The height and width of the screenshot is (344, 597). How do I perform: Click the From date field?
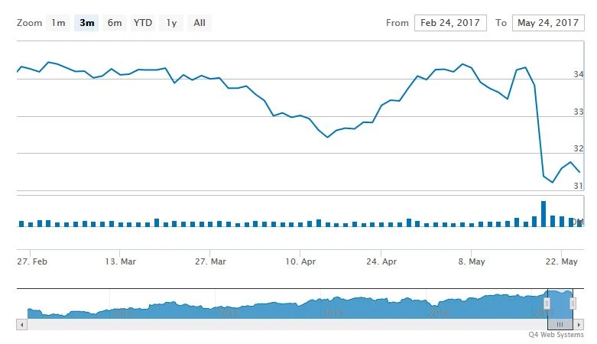point(451,23)
